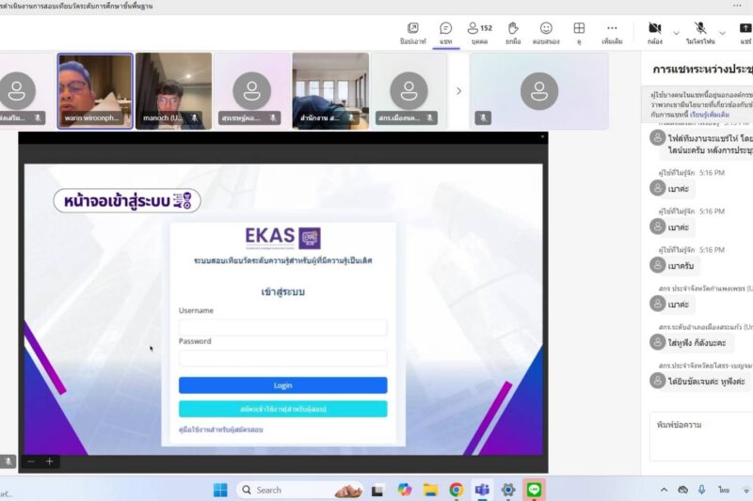Click the chat message เบาครับ

tap(681, 266)
